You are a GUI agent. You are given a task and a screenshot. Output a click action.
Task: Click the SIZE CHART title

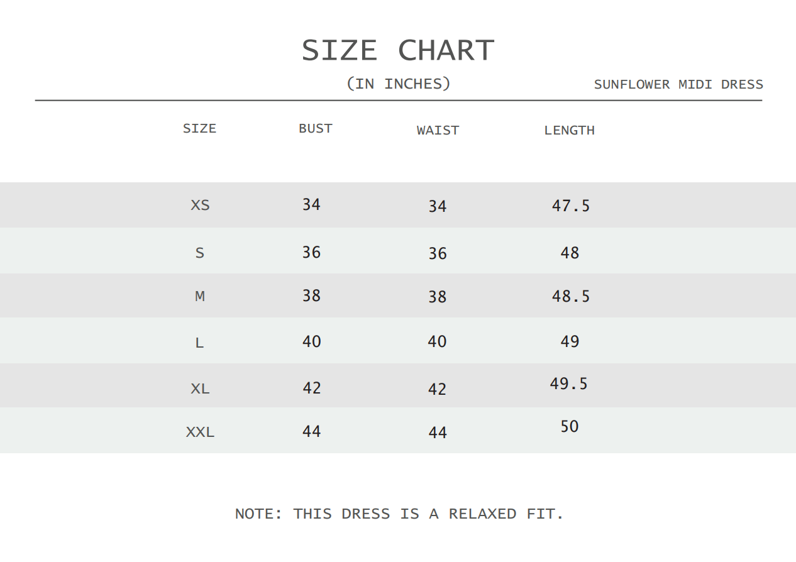click(x=398, y=50)
